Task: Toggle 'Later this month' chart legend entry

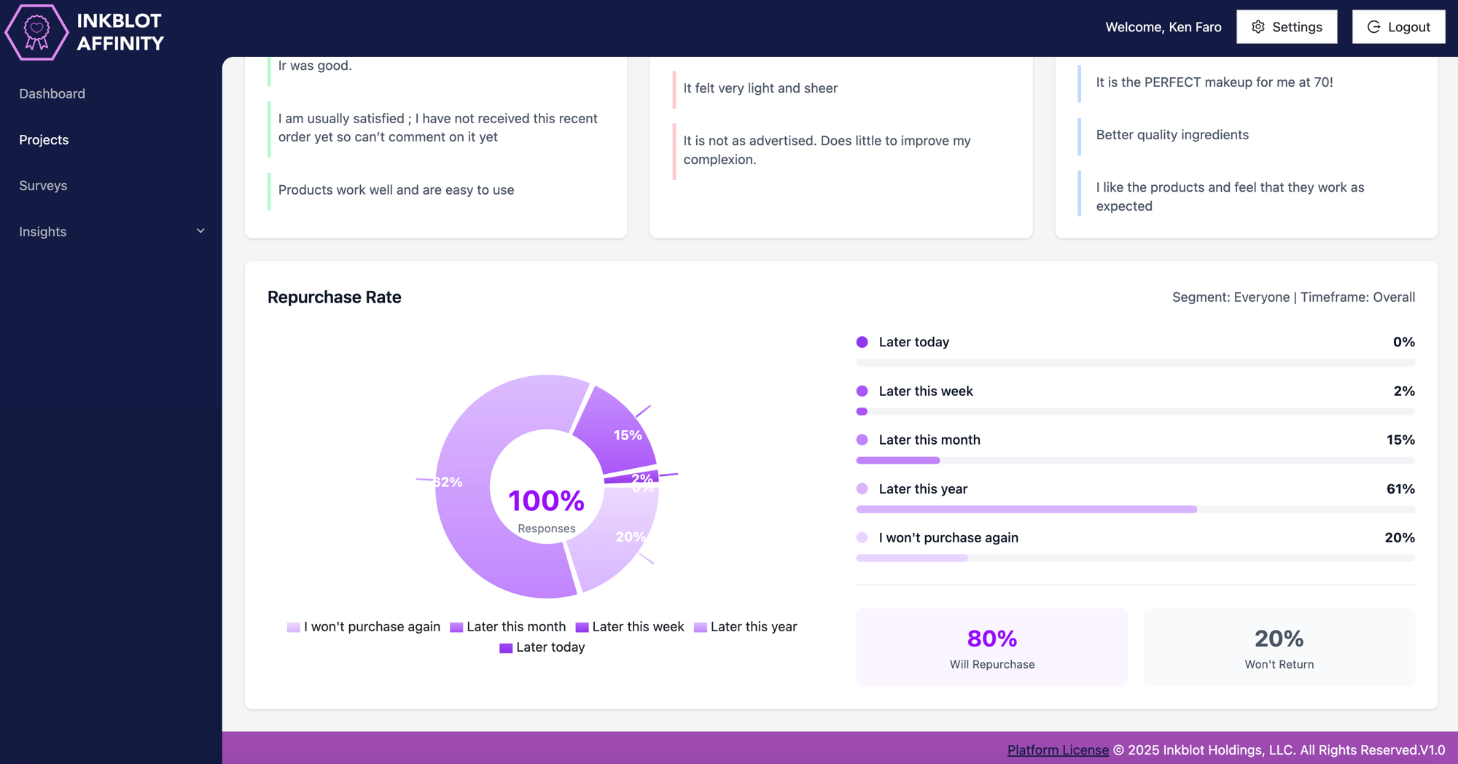Action: [x=507, y=627]
